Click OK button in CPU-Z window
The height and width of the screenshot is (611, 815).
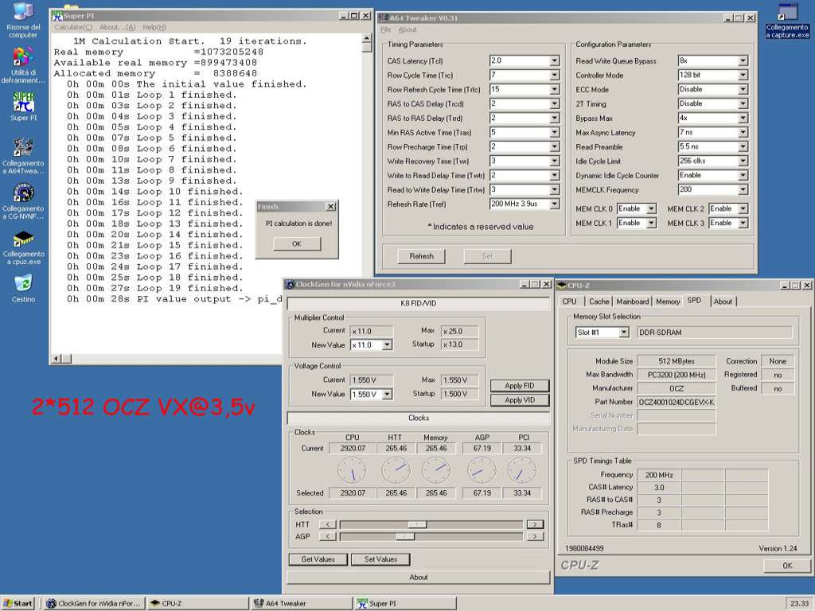[x=787, y=566]
